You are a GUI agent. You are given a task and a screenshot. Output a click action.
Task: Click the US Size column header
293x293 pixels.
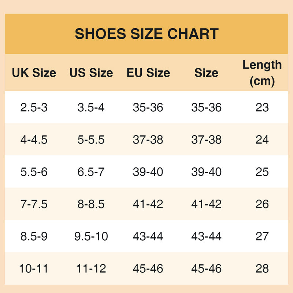[91, 73]
